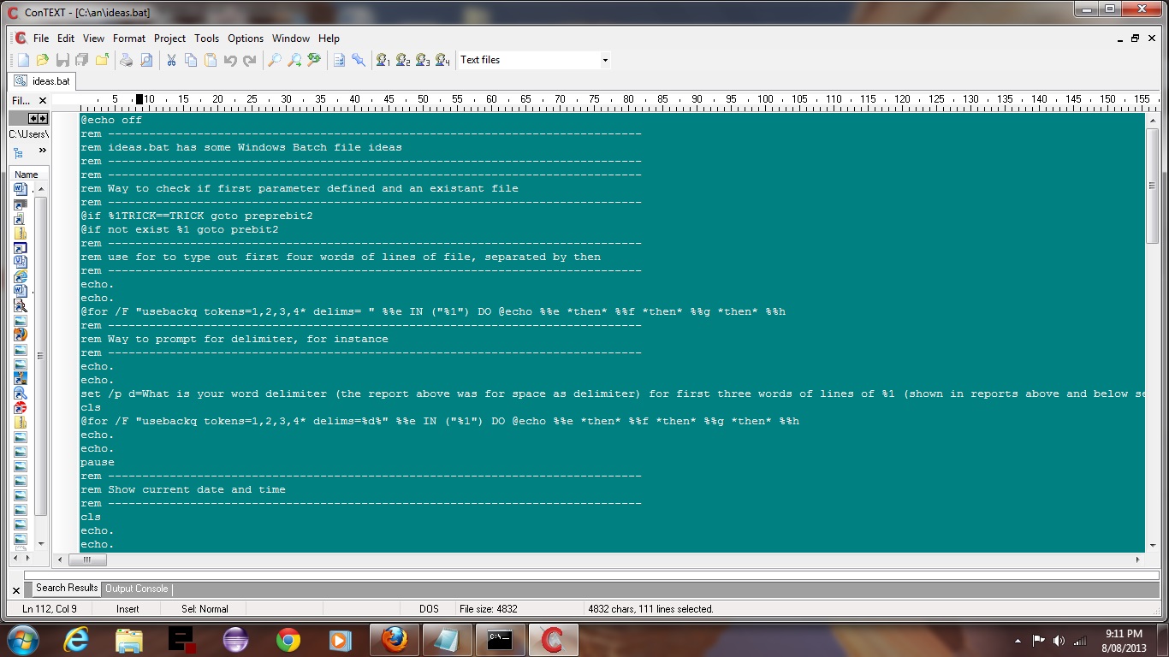The height and width of the screenshot is (657, 1169).
Task: Run user command key 1
Action: click(x=383, y=60)
